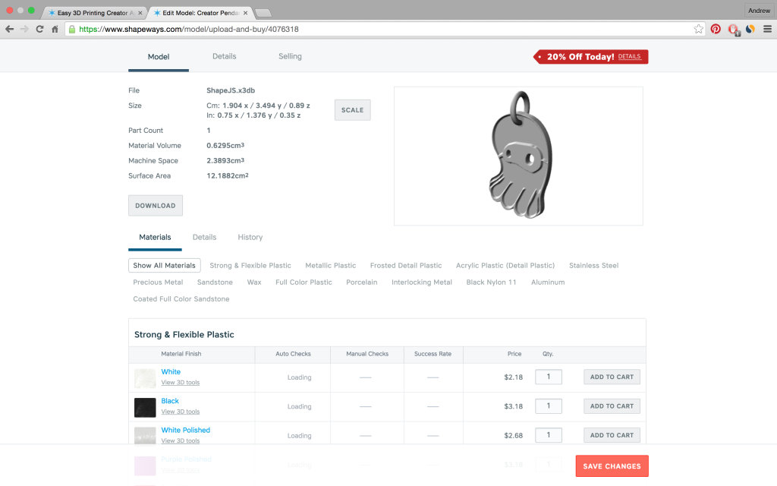The height and width of the screenshot is (486, 777).
Task: Open a new browser tab
Action: click(x=263, y=12)
